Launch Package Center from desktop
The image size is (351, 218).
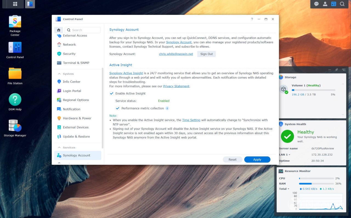[15, 25]
